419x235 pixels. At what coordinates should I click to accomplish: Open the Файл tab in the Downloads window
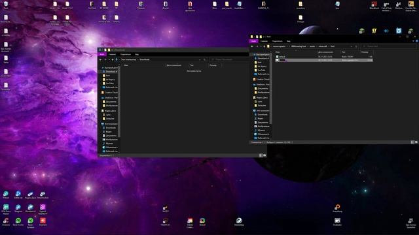[102, 54]
